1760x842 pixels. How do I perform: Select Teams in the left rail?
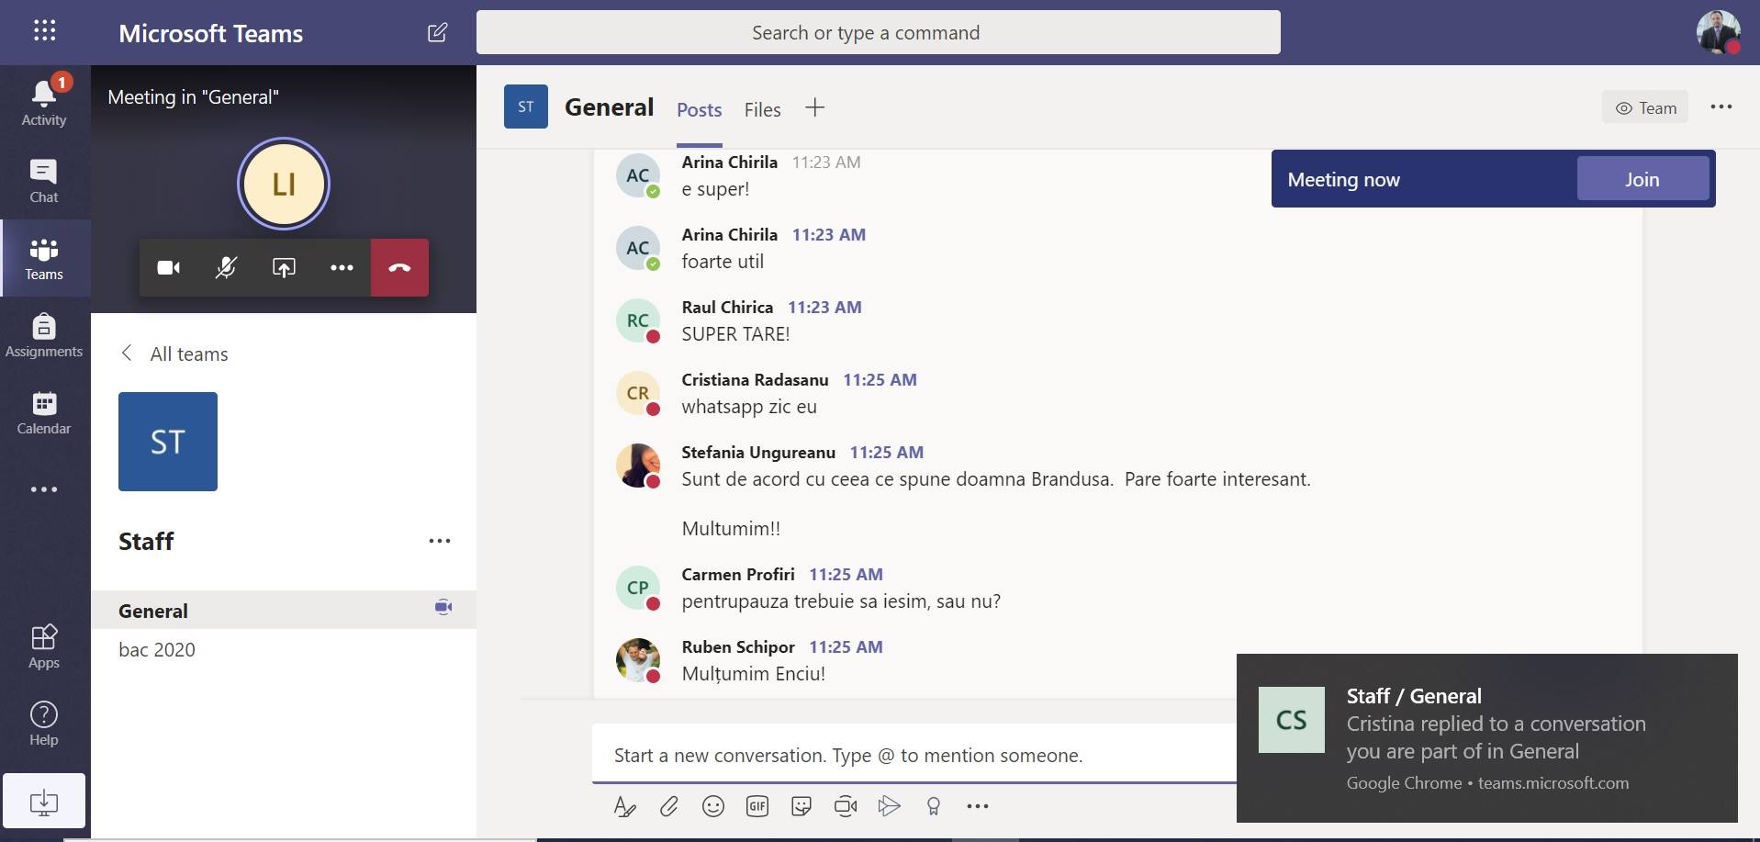click(x=44, y=258)
